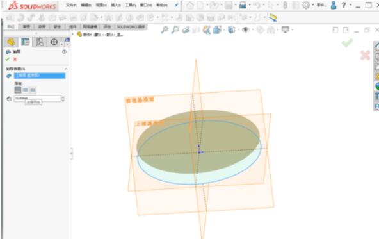Click the New document icon

(200, 5)
